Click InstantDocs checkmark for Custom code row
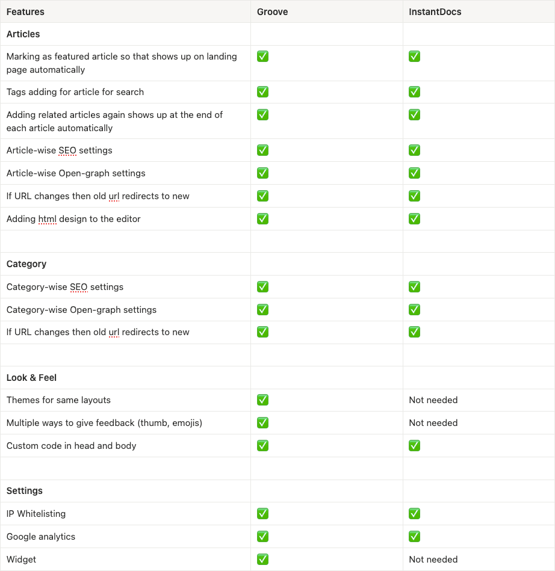The height and width of the screenshot is (571, 555). pos(414,446)
